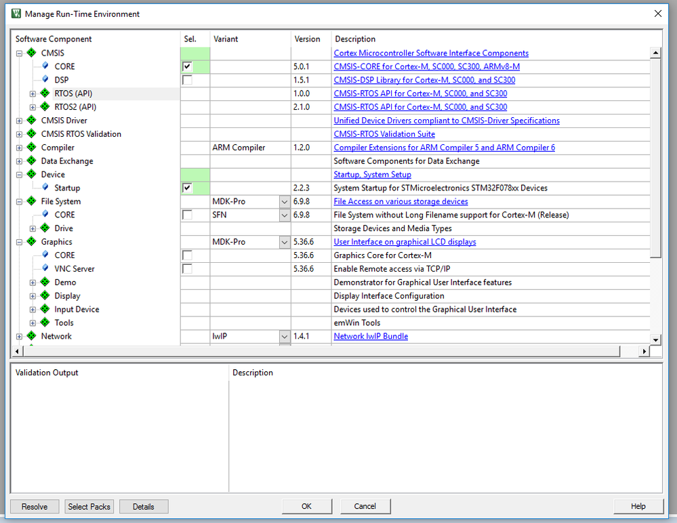
Task: Open the lwIP variant dropdown
Action: [x=285, y=336]
